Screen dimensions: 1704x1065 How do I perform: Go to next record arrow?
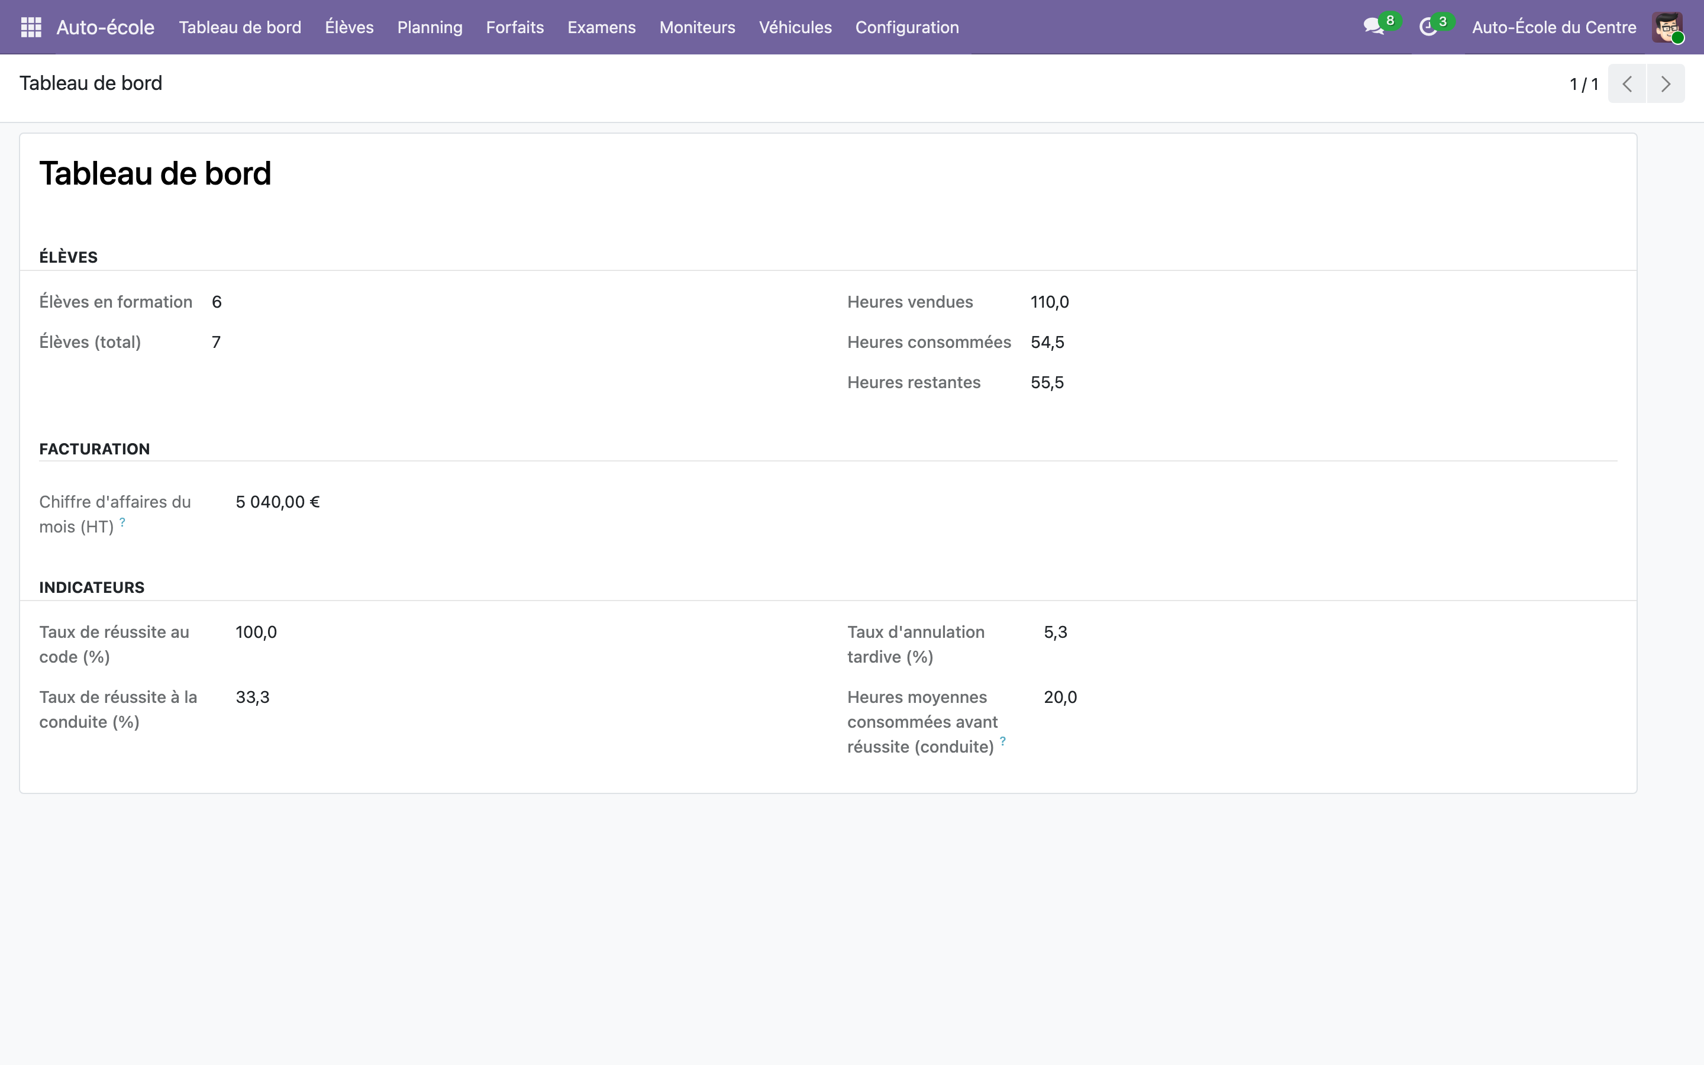[1666, 84]
